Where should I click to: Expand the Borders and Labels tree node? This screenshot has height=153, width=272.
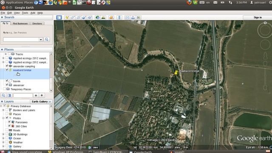tap(3, 110)
